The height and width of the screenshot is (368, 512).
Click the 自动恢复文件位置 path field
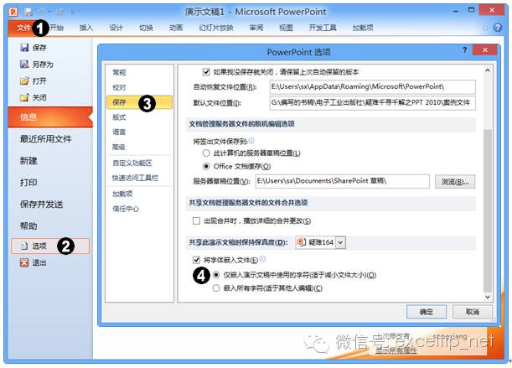pyautogui.click(x=373, y=87)
